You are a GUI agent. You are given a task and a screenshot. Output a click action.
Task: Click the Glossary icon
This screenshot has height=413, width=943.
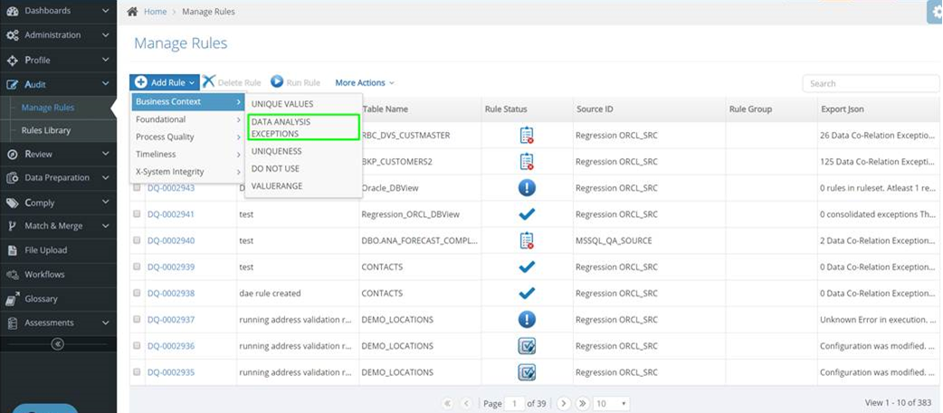12,299
